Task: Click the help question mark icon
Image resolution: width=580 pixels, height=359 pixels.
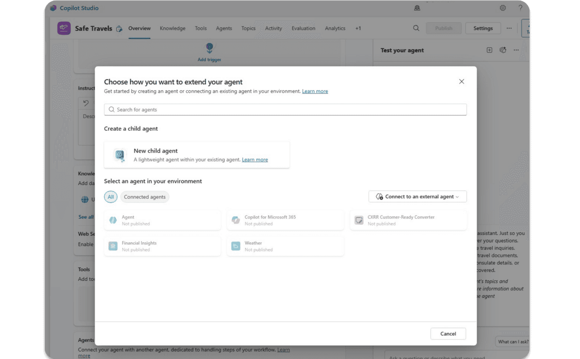Action: pos(520,8)
